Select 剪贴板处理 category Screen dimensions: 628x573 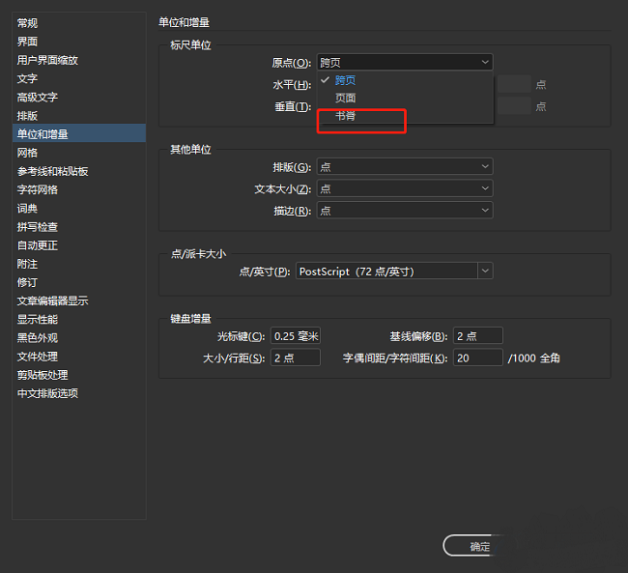coord(79,375)
